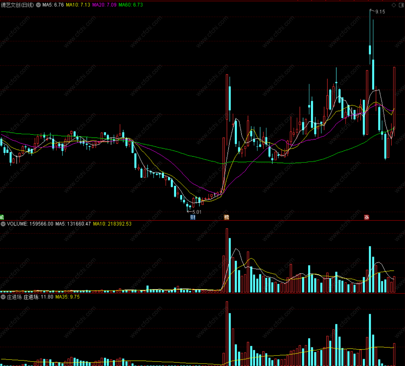Click the MA35: 9.75 label
This screenshot has width=405, height=366.
[x=67, y=297]
